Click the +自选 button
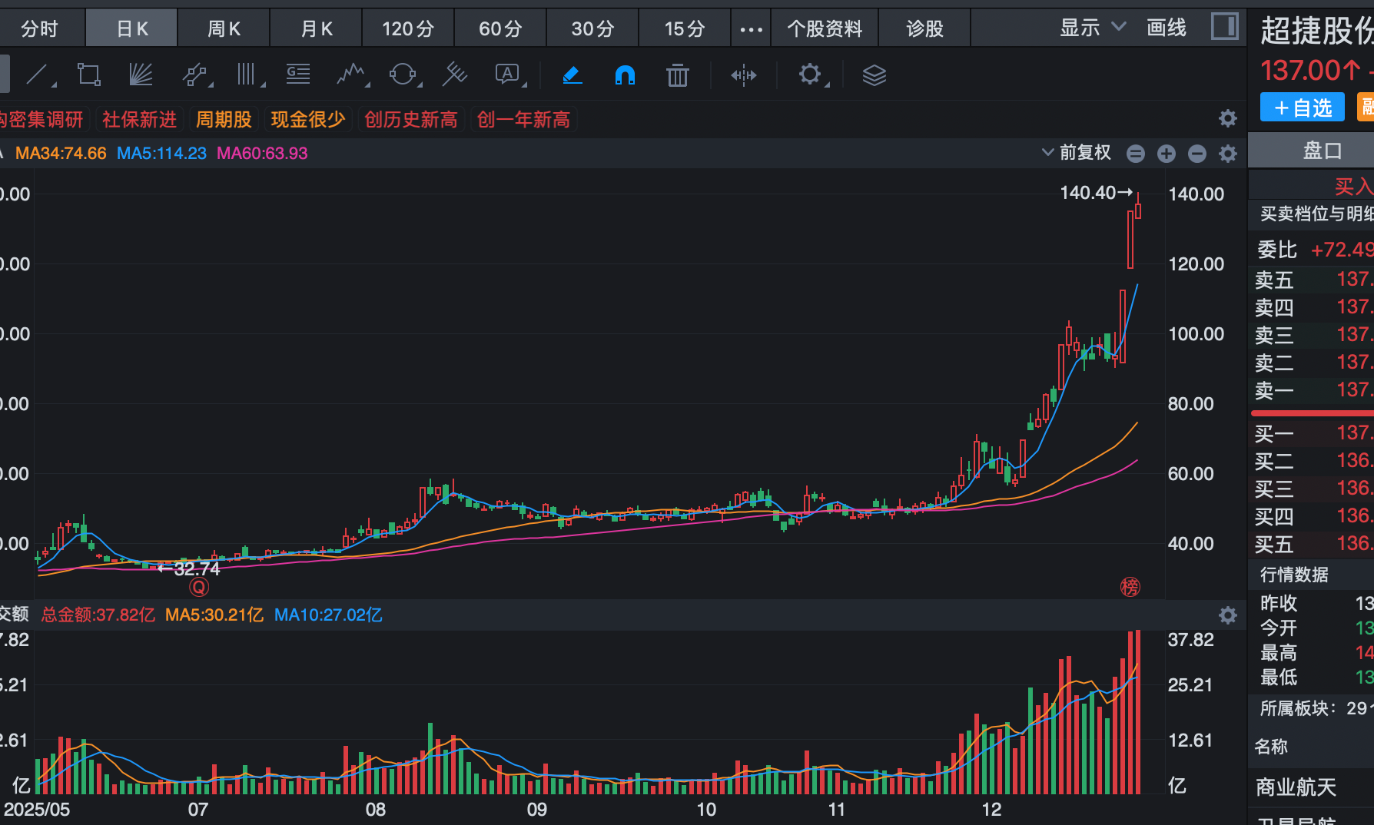Screen dimensions: 1374x825 coord(1302,108)
